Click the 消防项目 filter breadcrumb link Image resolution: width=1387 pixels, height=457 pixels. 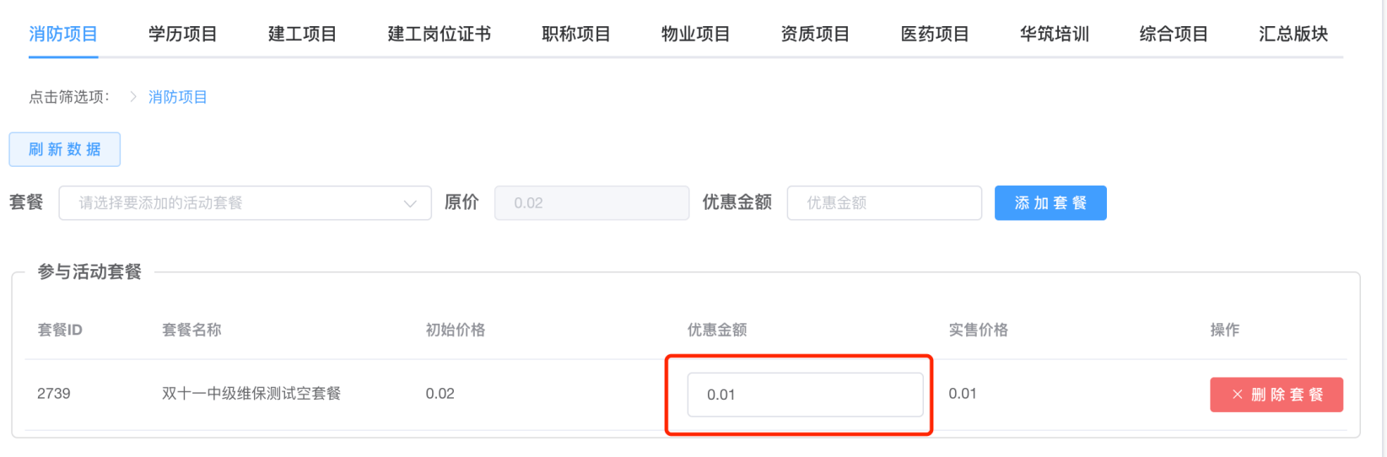[x=178, y=97]
